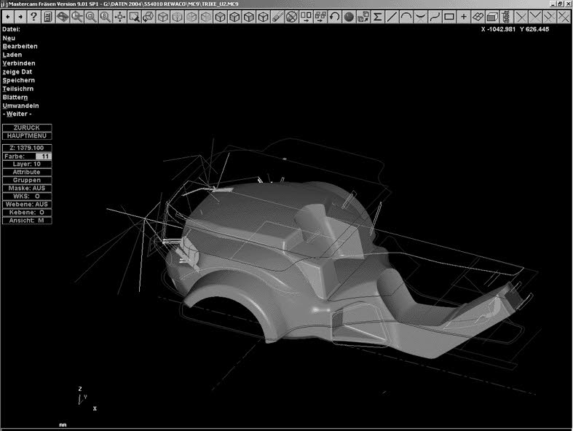Open the Kebene: O plane selector
Image resolution: width=573 pixels, height=431 pixels.
coord(27,212)
